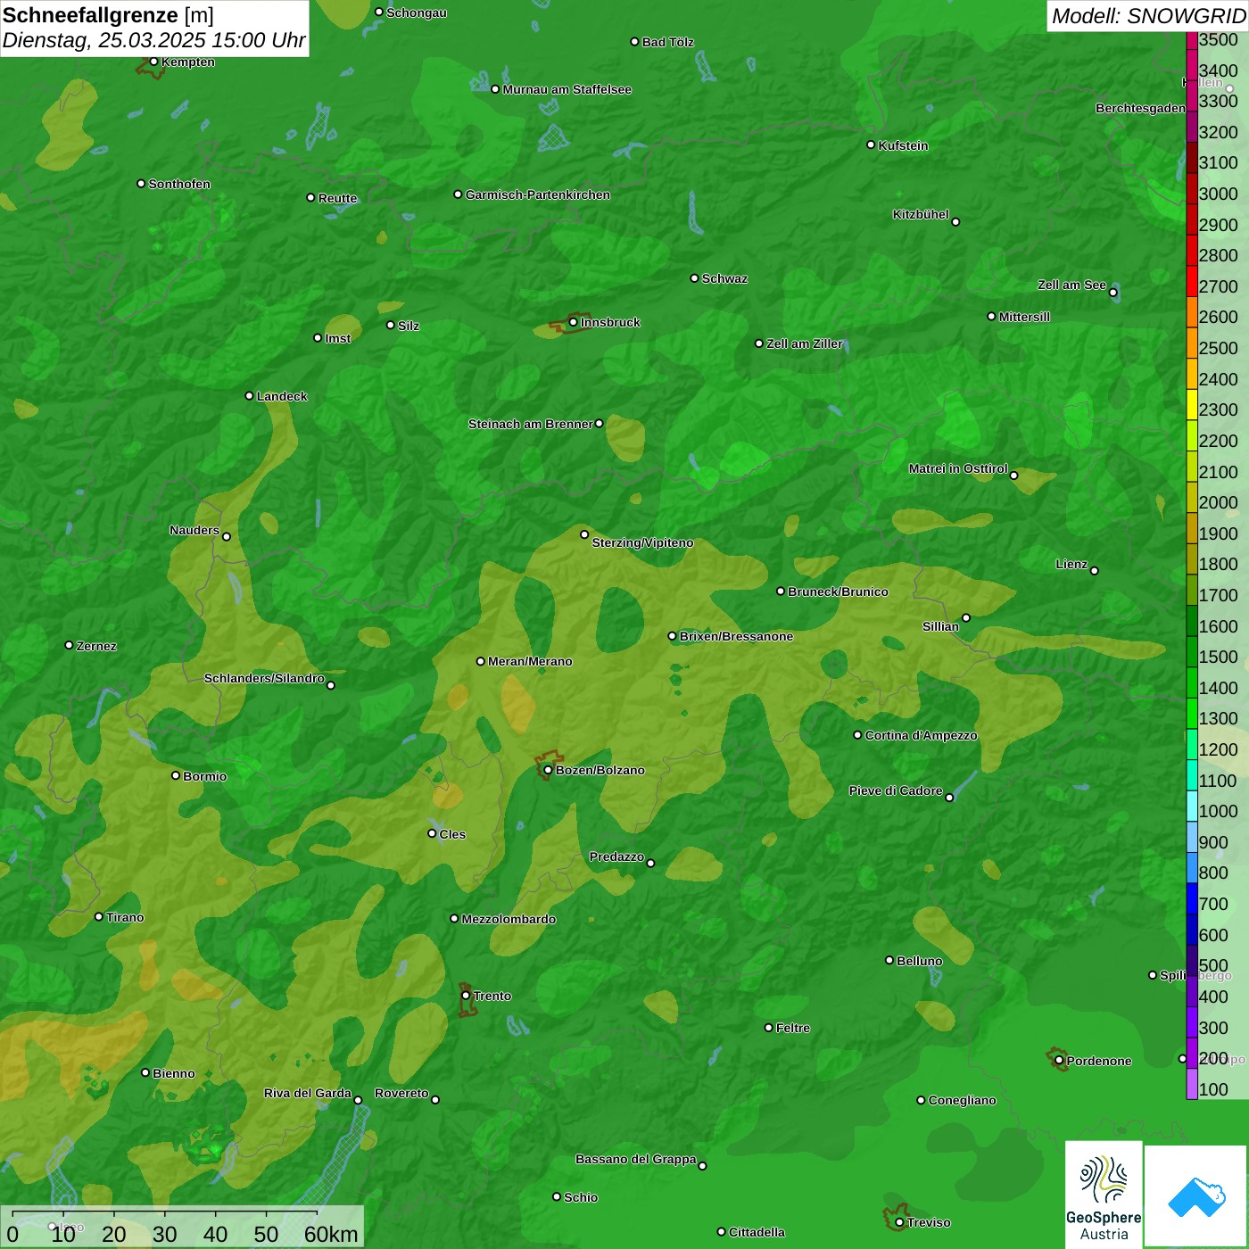Click the Brixen/Bressanone label

tap(736, 636)
